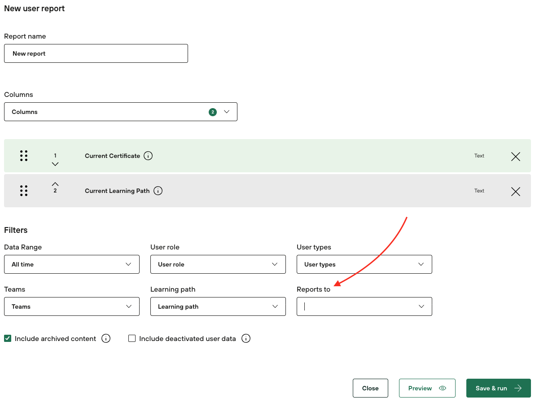Uncheck Include archived content checkbox
535x411 pixels.
click(x=8, y=339)
